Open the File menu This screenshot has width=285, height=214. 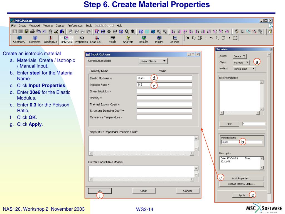click(x=13, y=26)
